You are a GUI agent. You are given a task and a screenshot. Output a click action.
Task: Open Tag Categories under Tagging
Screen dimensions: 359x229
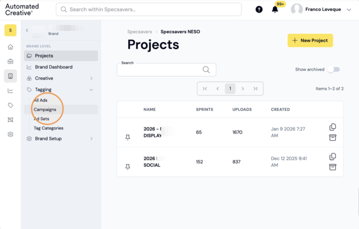[x=48, y=128]
